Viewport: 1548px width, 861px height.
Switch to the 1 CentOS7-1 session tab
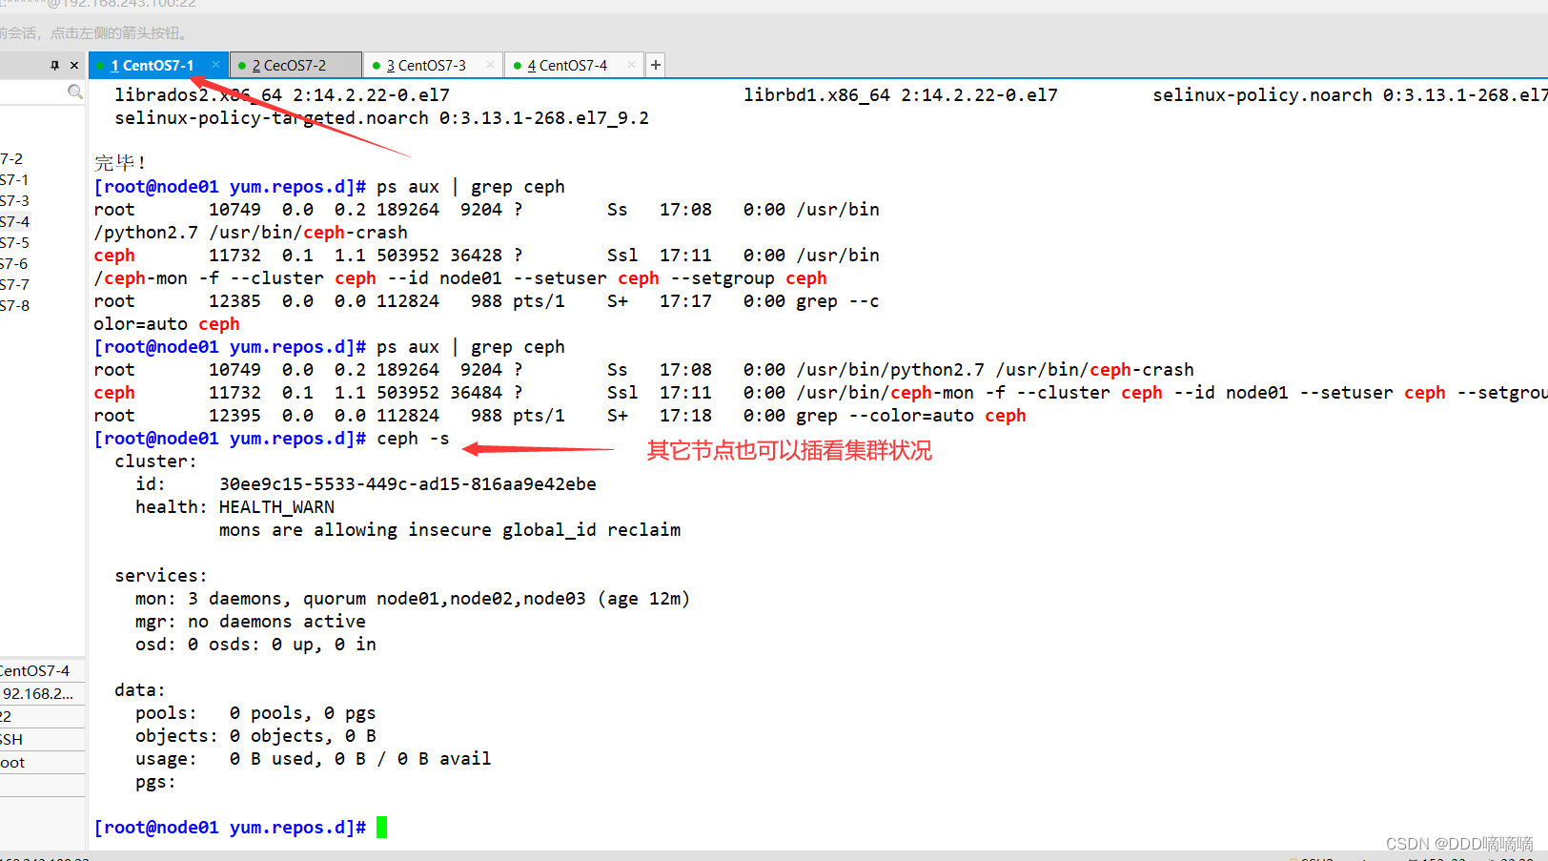(153, 65)
